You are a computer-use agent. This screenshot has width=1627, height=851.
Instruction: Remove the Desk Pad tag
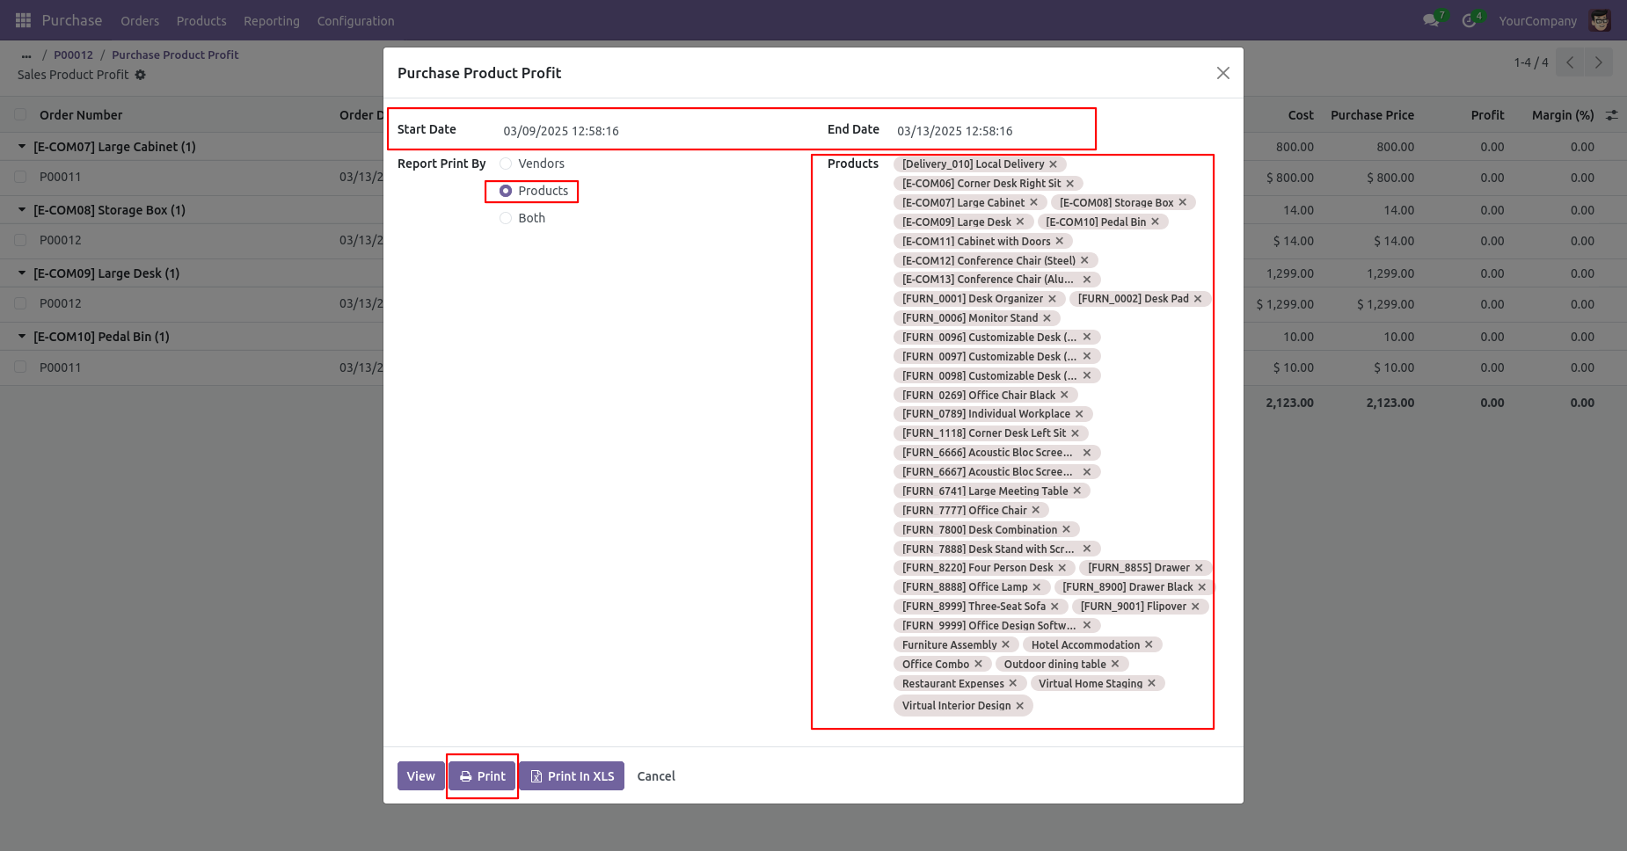1198,299
